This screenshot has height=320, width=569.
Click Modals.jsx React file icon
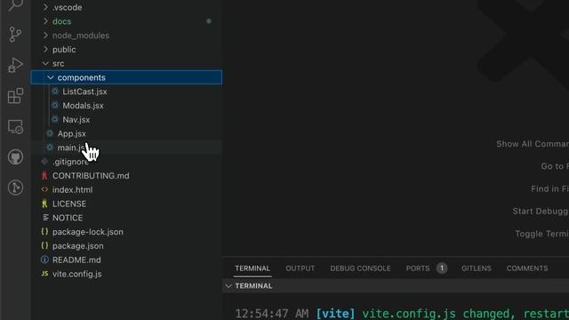(55, 106)
